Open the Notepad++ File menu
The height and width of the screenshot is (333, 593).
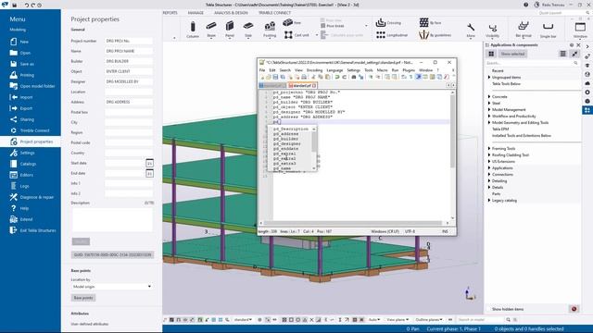[x=262, y=70]
